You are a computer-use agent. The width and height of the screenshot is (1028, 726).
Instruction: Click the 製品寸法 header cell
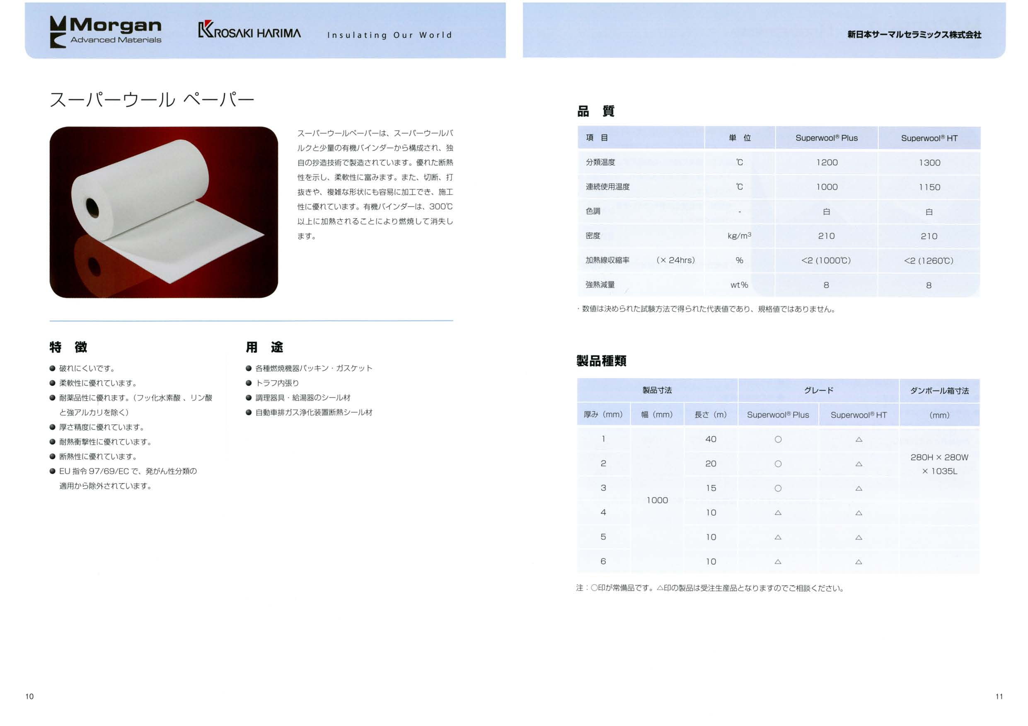click(657, 390)
